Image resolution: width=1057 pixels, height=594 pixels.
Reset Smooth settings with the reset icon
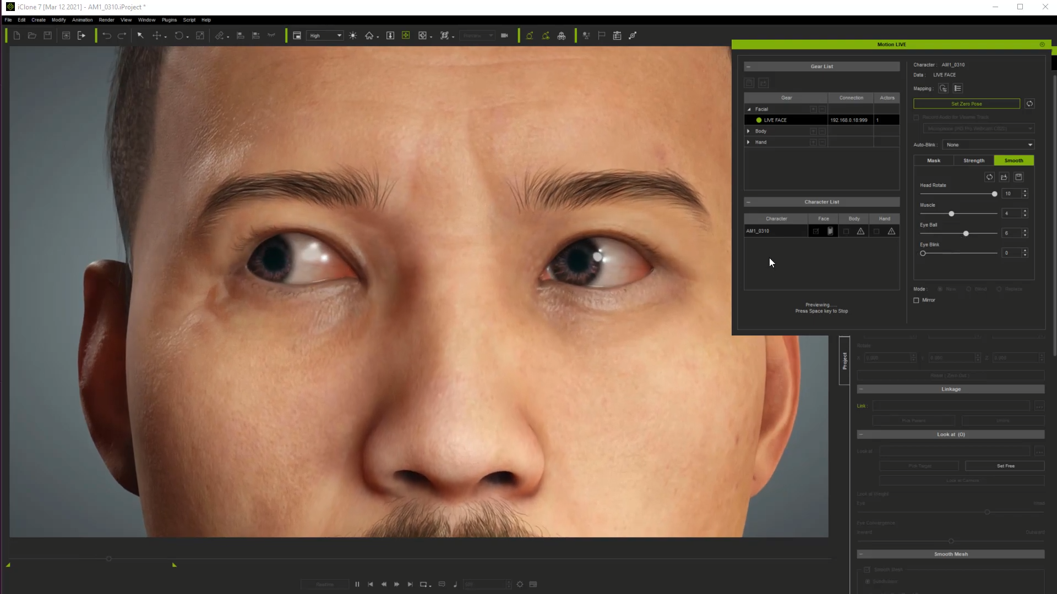coord(990,177)
